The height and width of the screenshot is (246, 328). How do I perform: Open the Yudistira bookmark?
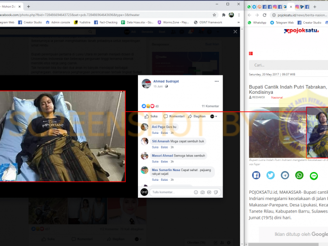82,22
